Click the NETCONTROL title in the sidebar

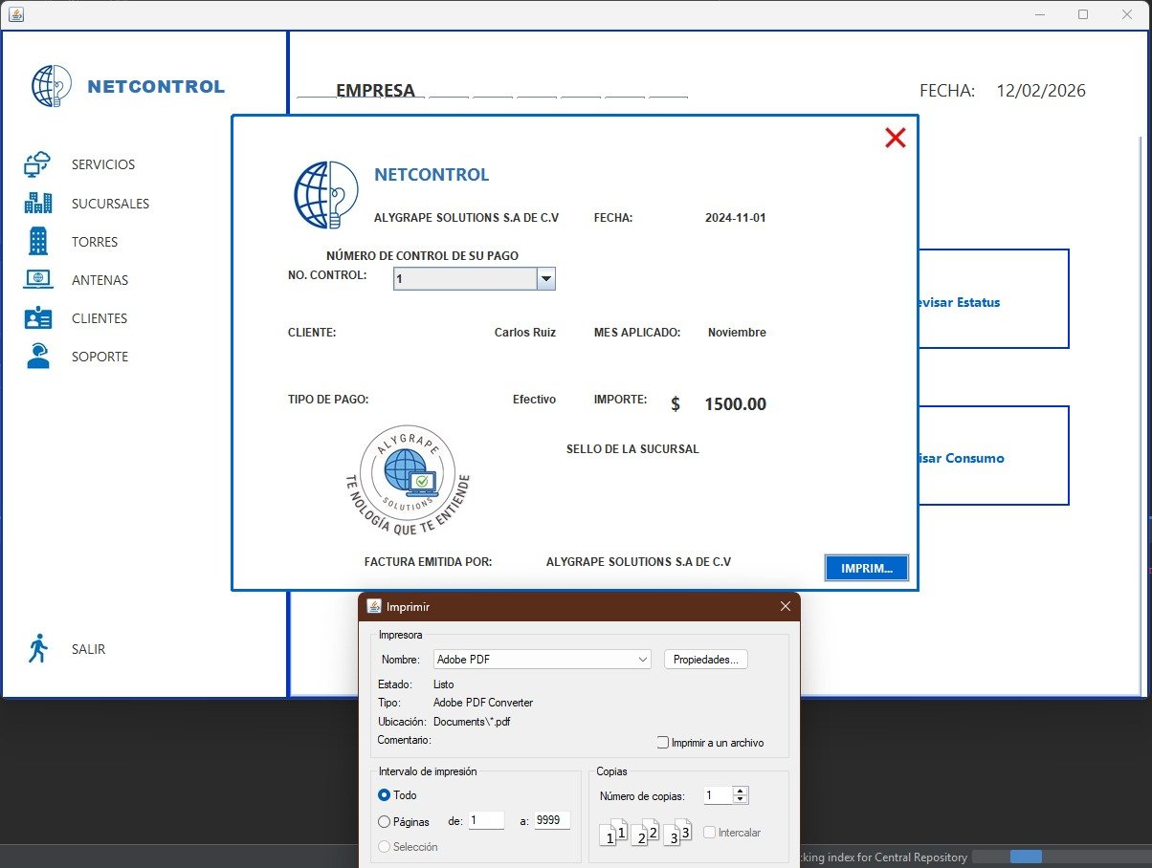(156, 87)
